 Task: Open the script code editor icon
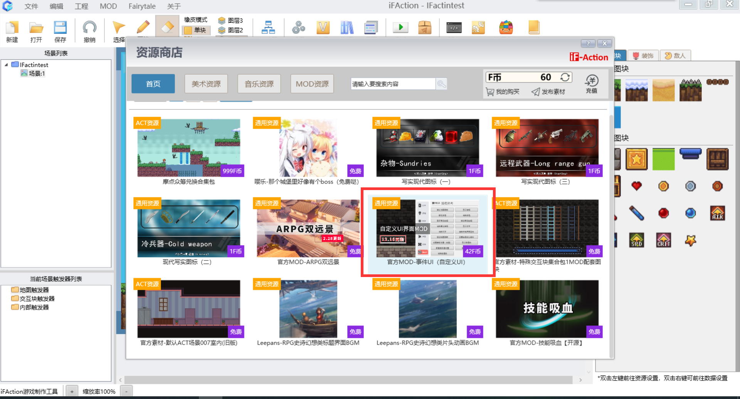[454, 27]
